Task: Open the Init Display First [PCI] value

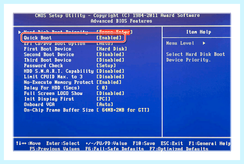Action: 103,99
